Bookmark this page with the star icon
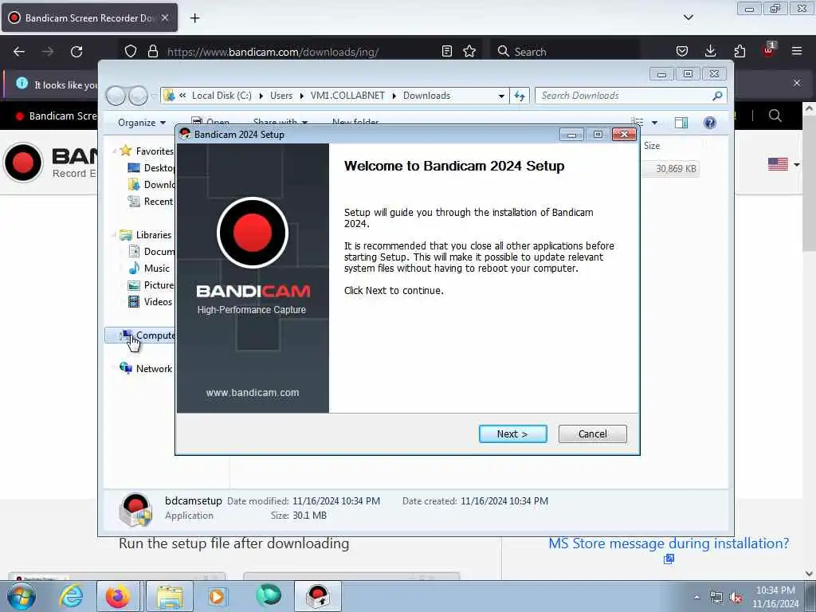Viewport: 816px width, 612px height. [x=469, y=51]
